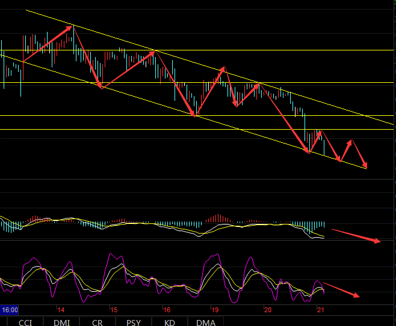
Task: Select date 14 on the time axis
Action: click(61, 310)
